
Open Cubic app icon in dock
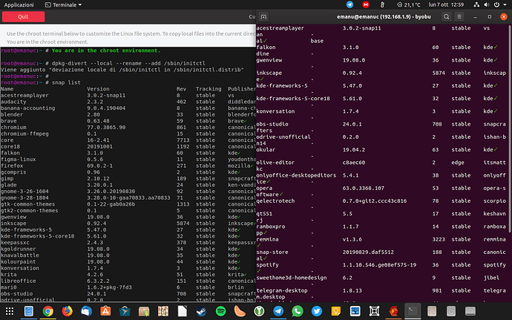click(393, 311)
